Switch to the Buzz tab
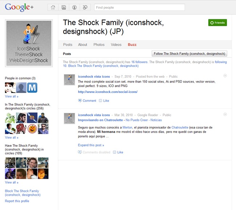The height and width of the screenshot is (210, 236). (x=132, y=45)
